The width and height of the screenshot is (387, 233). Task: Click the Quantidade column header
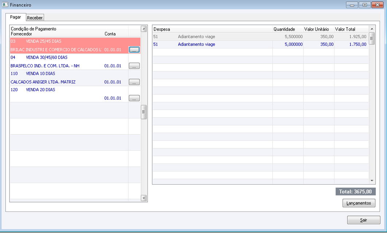tap(288, 29)
